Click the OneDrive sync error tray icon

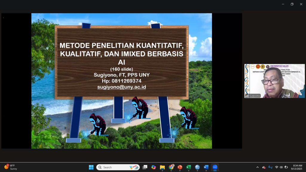(264, 167)
